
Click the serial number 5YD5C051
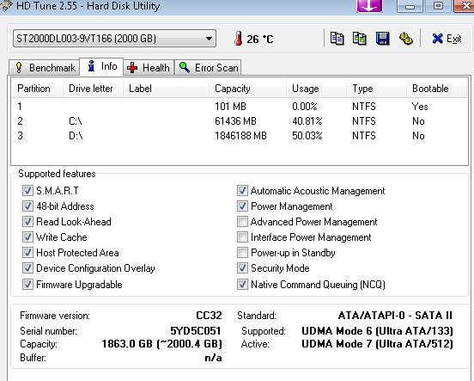[x=196, y=331]
